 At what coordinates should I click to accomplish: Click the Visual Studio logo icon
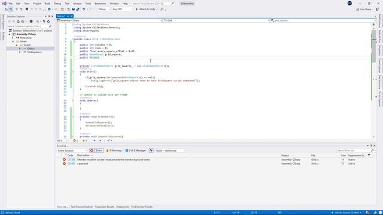point(4,4)
